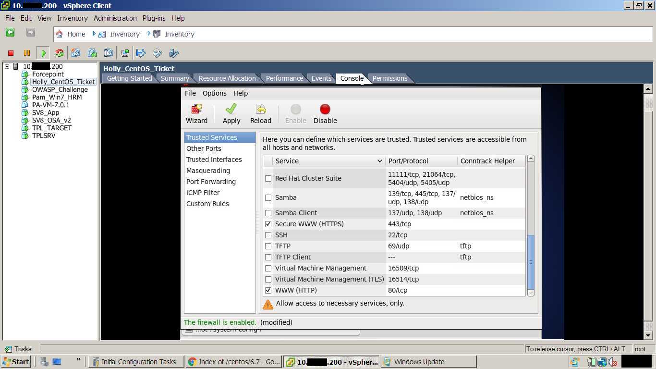Viewport: 656px width, 369px height.
Task: Expand the second Inventory breadcrumb arrow
Action: [149, 34]
